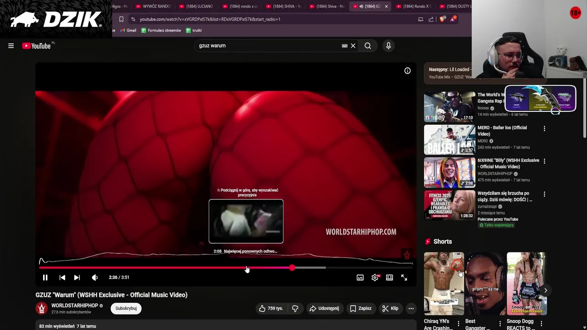Close the active GZUZ browser tab

pos(386,6)
